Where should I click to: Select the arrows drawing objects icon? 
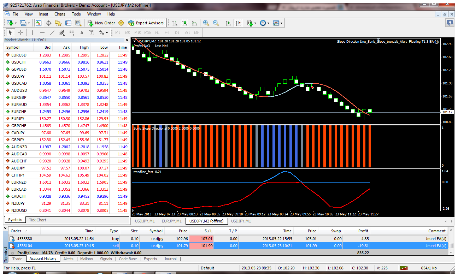click(x=102, y=32)
